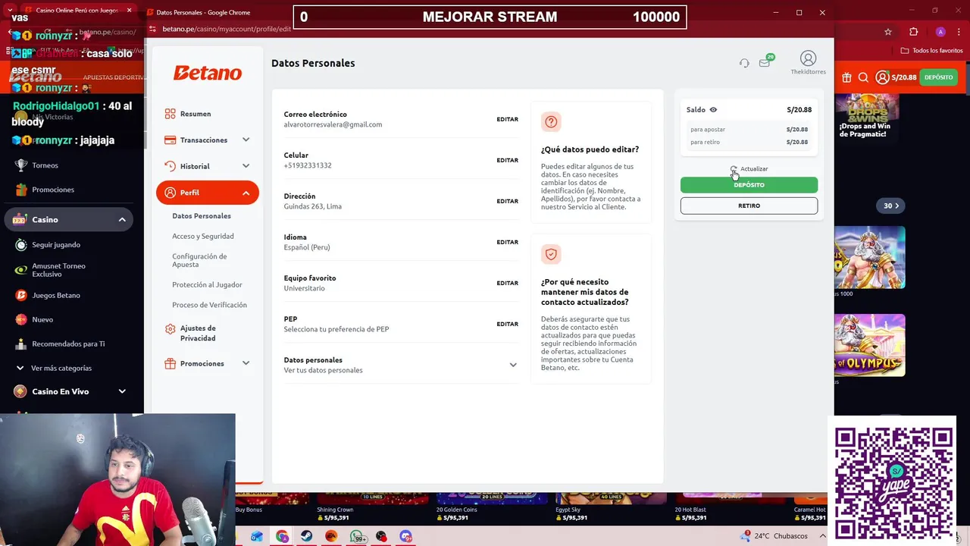Click the Ajustes de Privacidad gear icon
The width and height of the screenshot is (970, 546).
[170, 329]
